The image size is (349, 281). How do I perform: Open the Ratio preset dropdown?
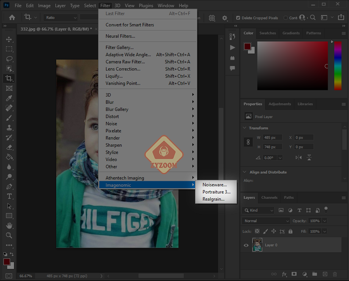pos(60,17)
